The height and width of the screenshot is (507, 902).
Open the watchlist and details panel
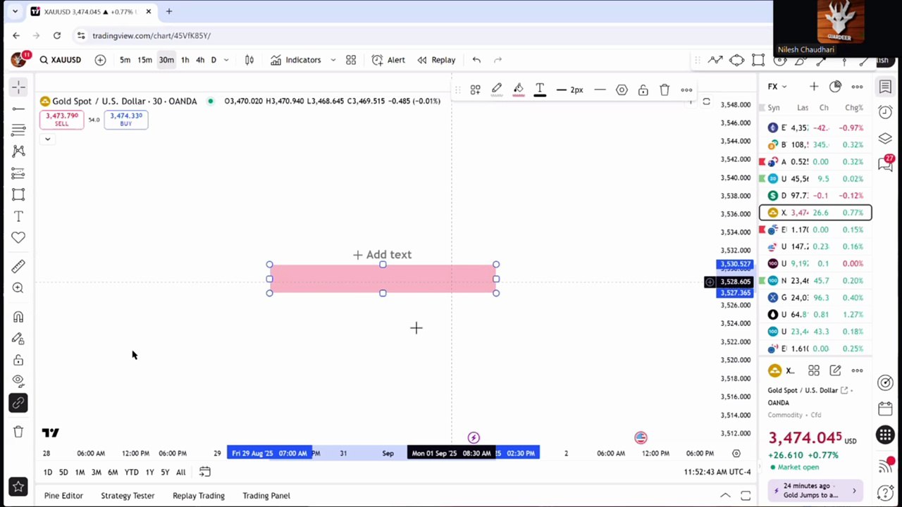[885, 87]
